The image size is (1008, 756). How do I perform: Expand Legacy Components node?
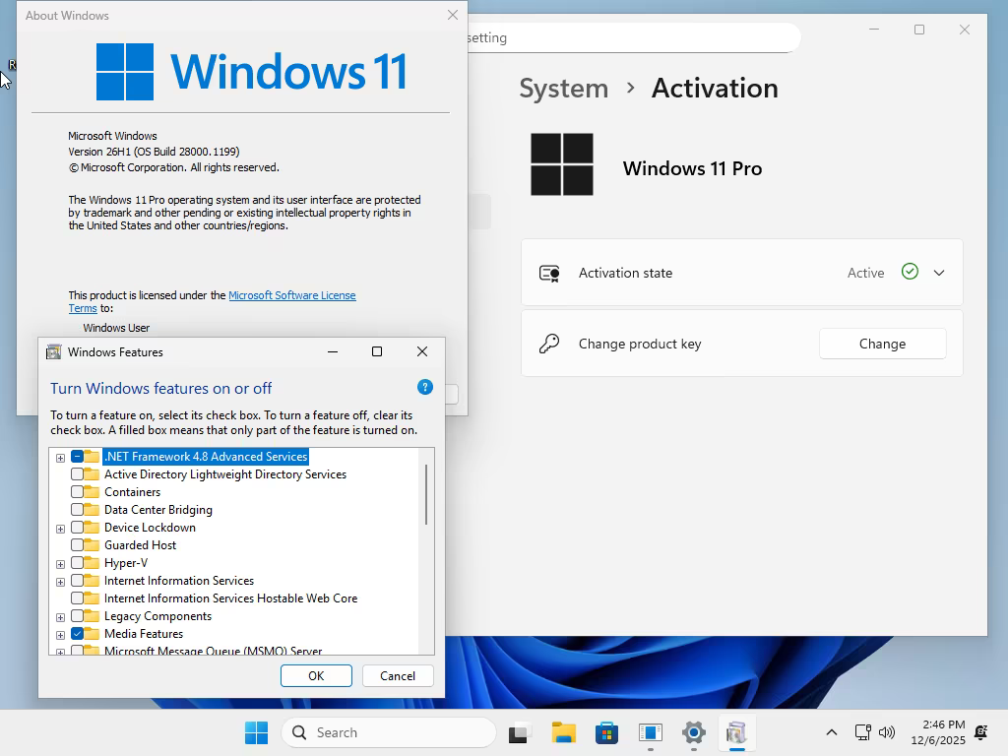point(60,617)
